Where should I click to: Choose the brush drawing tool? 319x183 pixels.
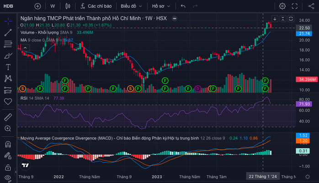tap(8, 56)
